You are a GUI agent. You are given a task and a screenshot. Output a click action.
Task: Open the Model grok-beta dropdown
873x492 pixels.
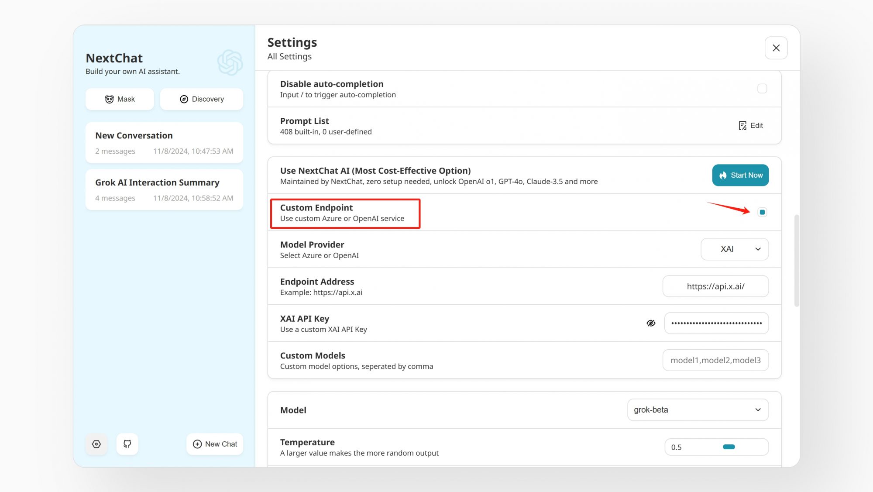pos(698,410)
